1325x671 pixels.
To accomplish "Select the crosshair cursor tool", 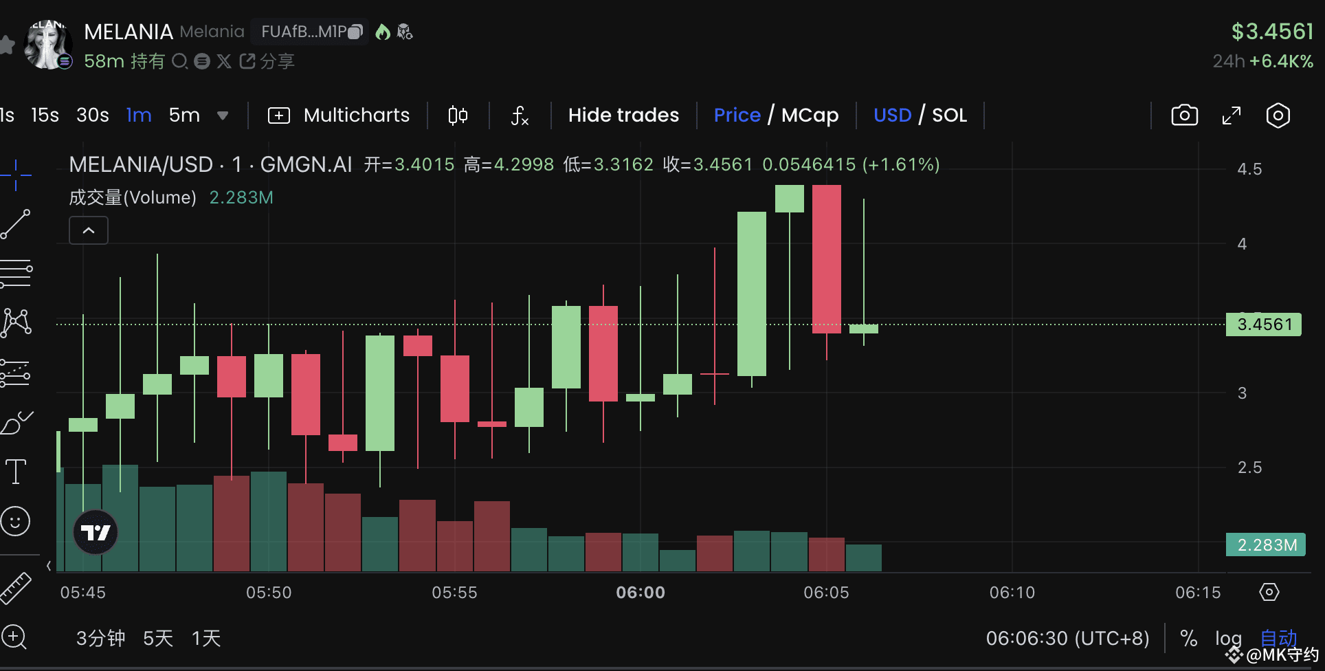I will pyautogui.click(x=16, y=175).
